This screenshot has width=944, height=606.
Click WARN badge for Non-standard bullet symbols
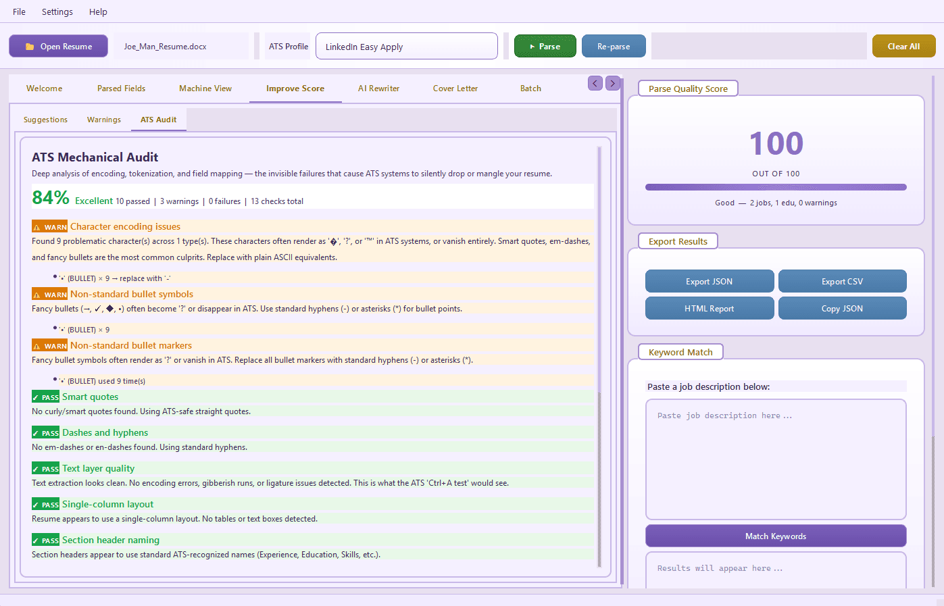pyautogui.click(x=50, y=295)
